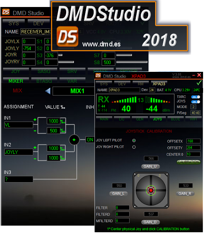
Task: Switch to the BLUE tab
Action: pos(175,119)
